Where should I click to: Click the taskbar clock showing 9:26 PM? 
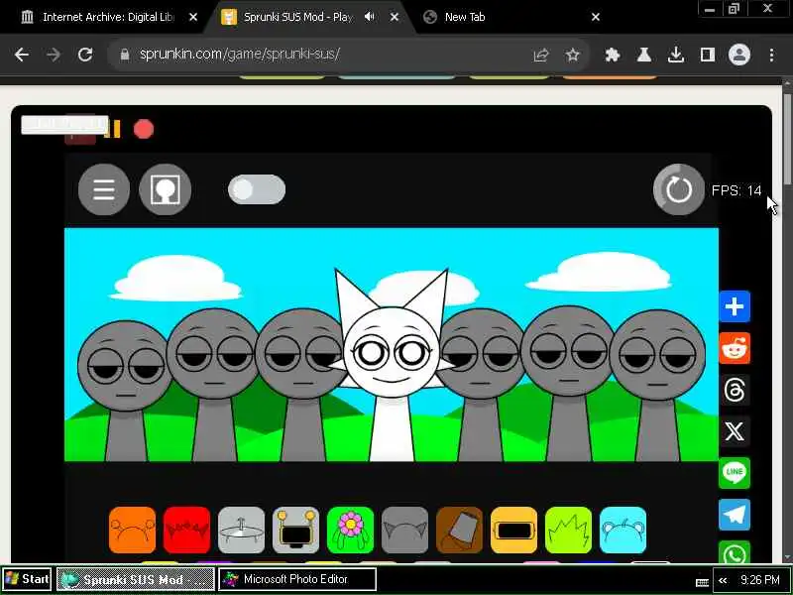(x=760, y=580)
